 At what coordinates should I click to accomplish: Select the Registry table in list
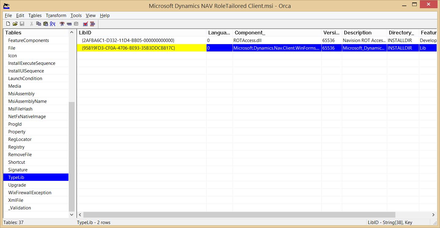click(16, 147)
